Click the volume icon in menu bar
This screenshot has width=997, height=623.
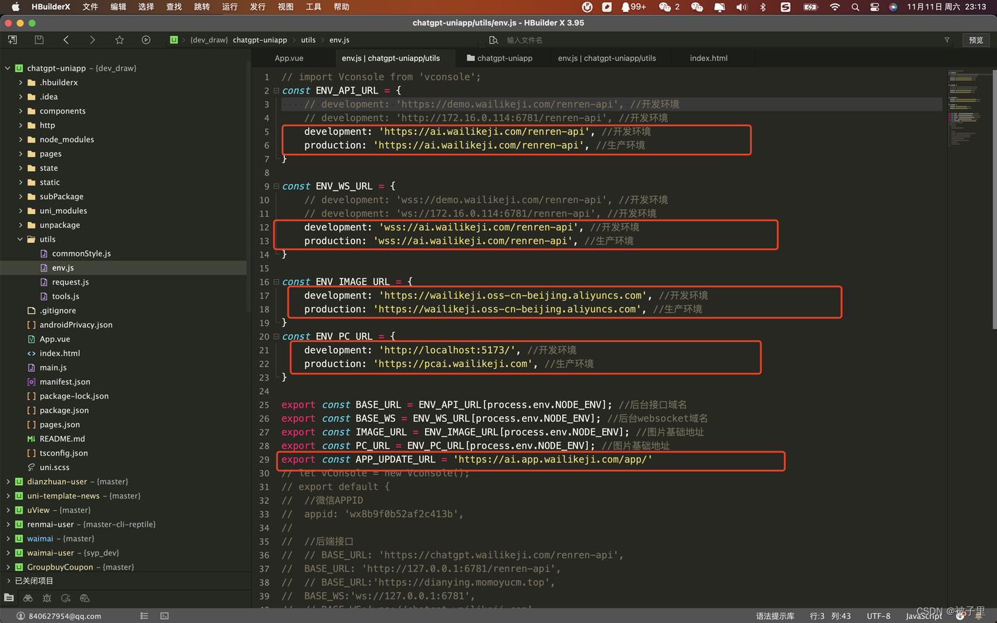(x=742, y=7)
